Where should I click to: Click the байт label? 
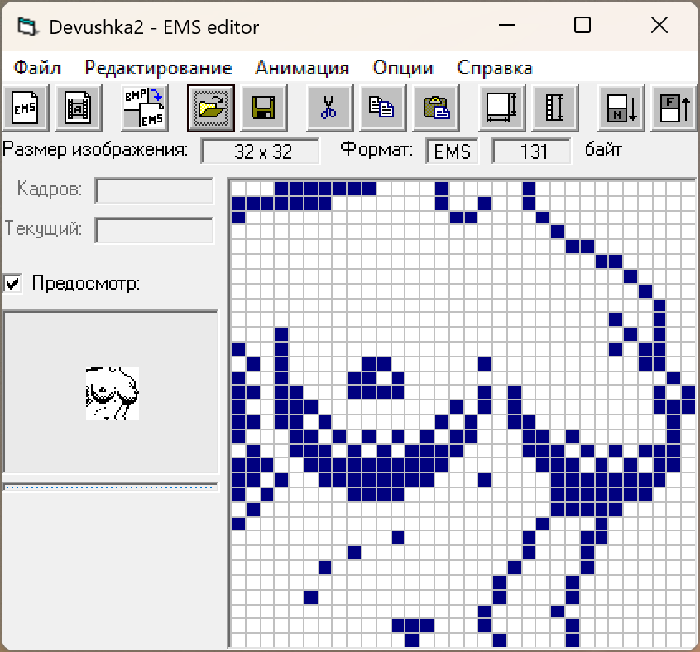(603, 150)
